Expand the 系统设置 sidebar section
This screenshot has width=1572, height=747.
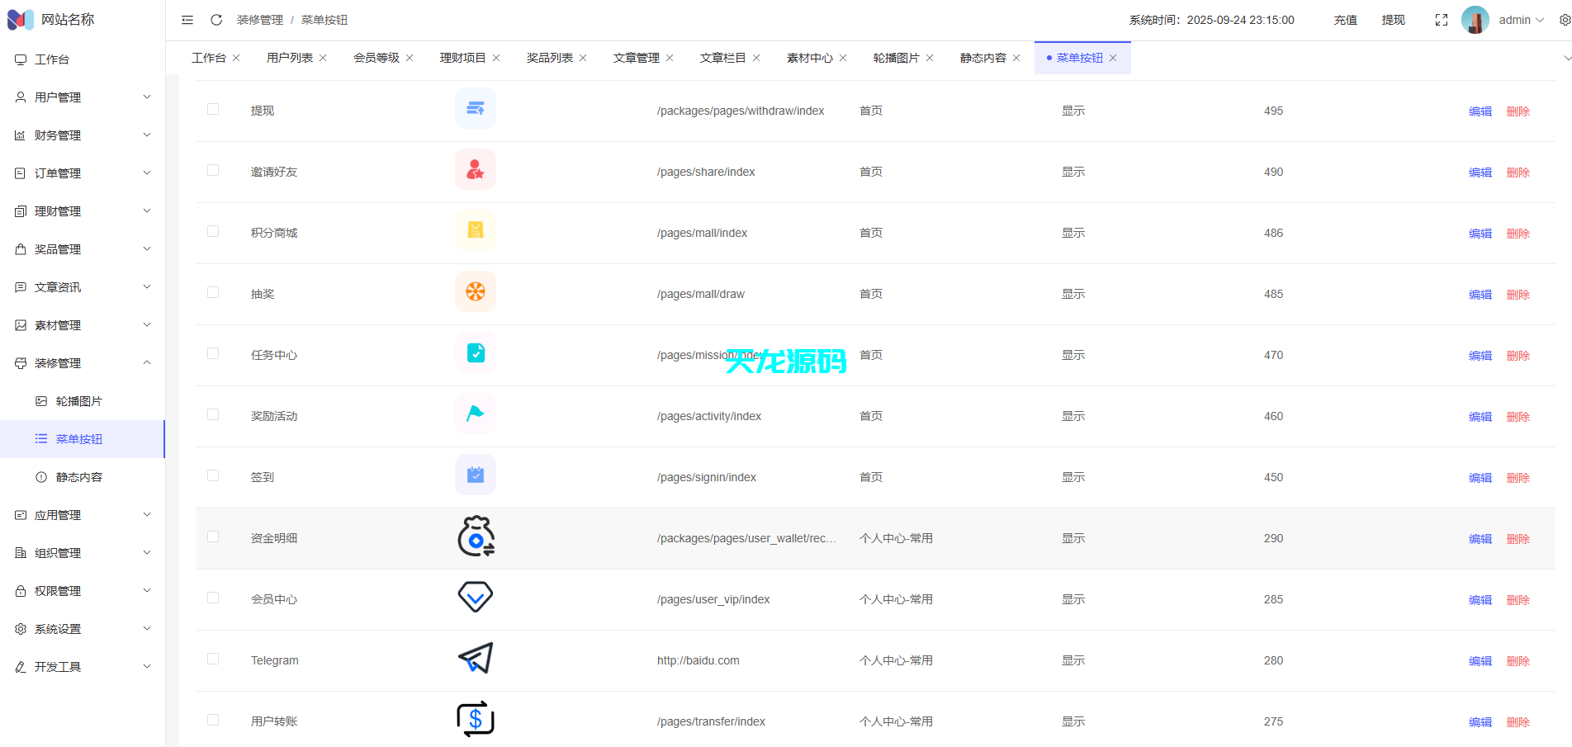pos(82,628)
